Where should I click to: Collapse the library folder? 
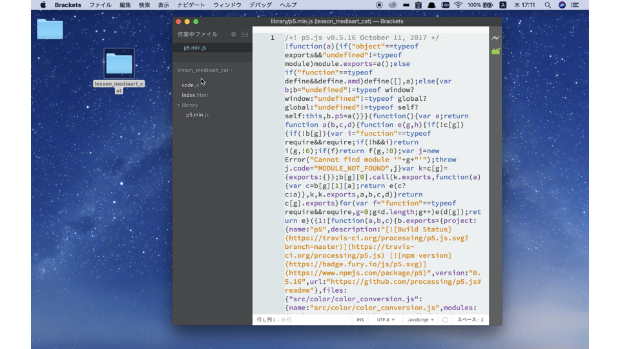(187, 105)
